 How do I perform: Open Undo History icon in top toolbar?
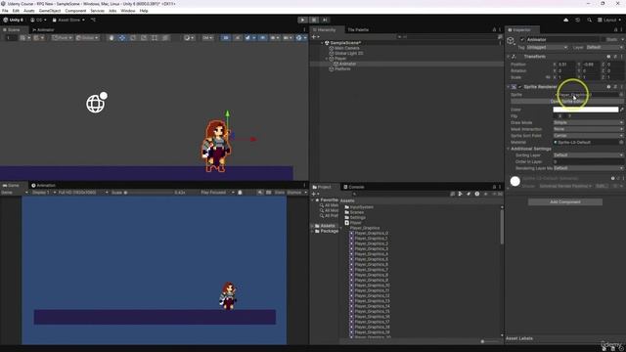[x=578, y=20]
